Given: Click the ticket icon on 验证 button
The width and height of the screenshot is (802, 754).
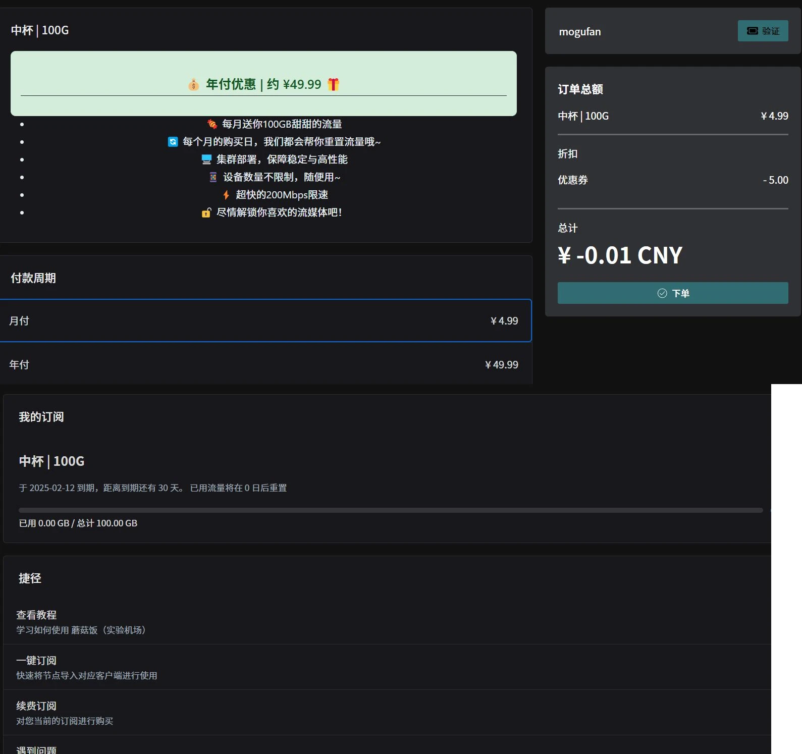Looking at the screenshot, I should click(x=752, y=31).
